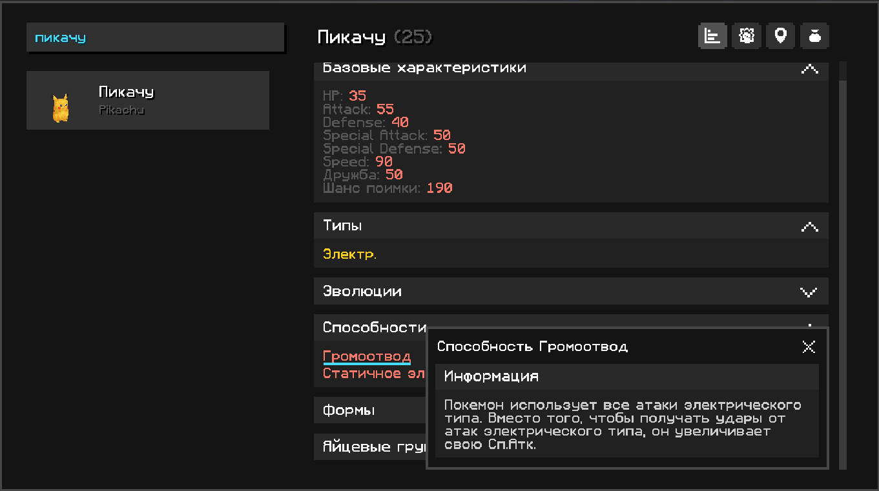The width and height of the screenshot is (879, 491).
Task: Click the Speed: 90 stat line
Action: [358, 162]
